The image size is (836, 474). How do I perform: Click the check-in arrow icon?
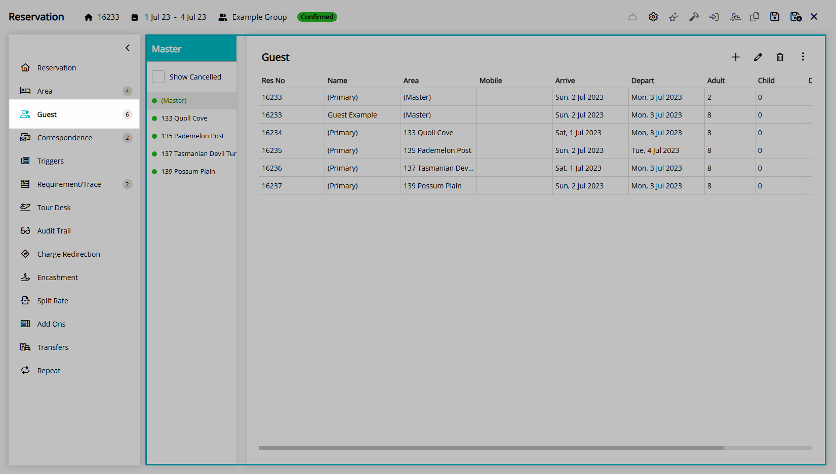coord(714,17)
